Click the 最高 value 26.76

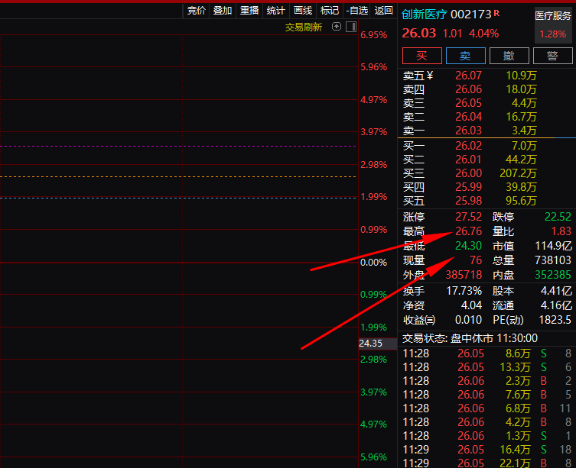(468, 231)
